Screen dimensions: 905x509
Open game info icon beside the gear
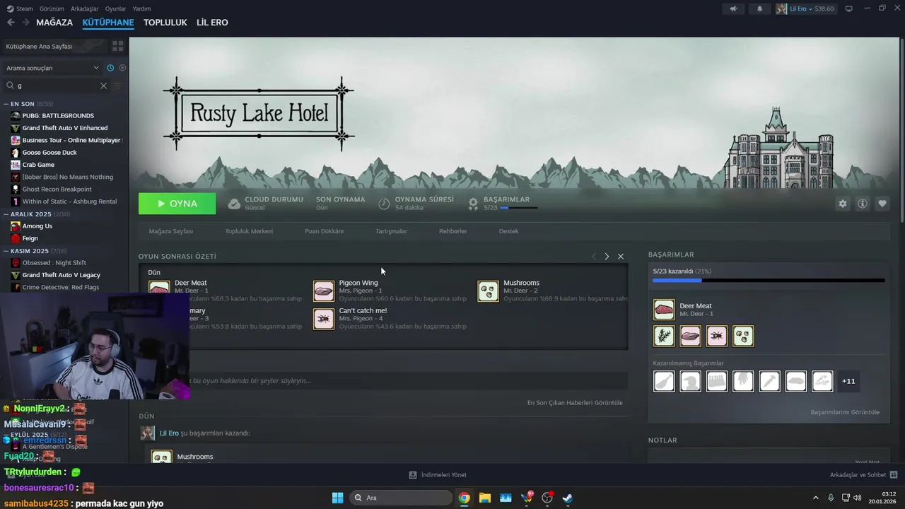[862, 204]
